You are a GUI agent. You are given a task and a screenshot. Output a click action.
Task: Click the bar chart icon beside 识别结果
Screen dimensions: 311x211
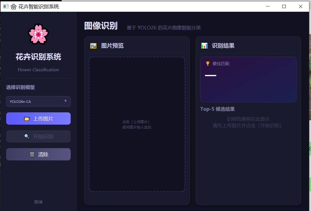pos(204,45)
